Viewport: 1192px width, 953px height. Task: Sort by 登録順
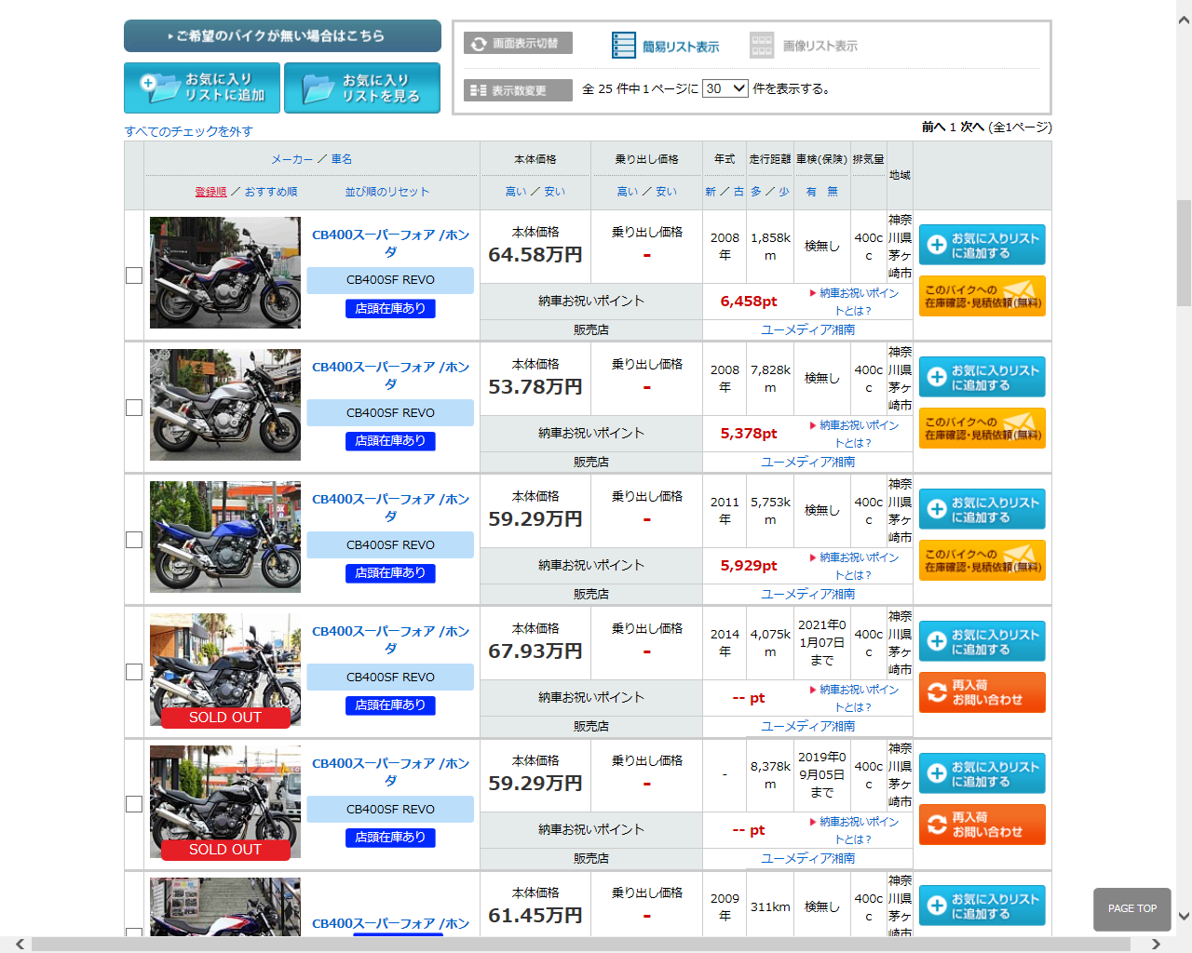pyautogui.click(x=210, y=192)
